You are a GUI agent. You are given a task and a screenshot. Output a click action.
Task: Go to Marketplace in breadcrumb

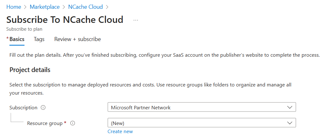tap(45, 7)
